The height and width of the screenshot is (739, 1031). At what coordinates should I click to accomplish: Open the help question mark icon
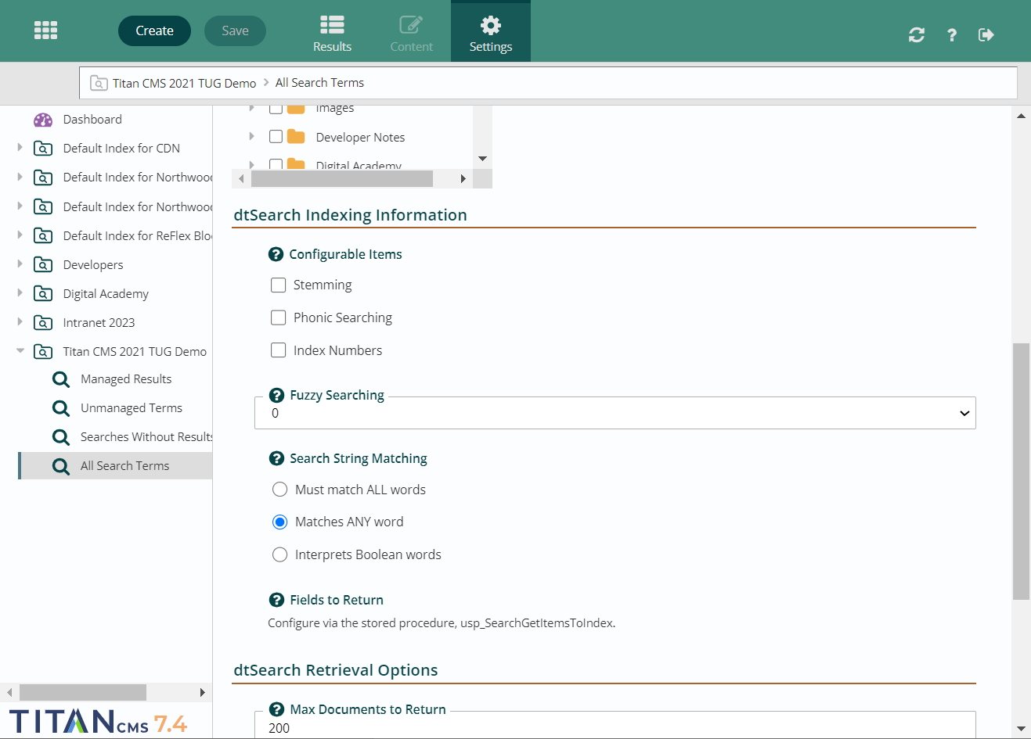[952, 34]
